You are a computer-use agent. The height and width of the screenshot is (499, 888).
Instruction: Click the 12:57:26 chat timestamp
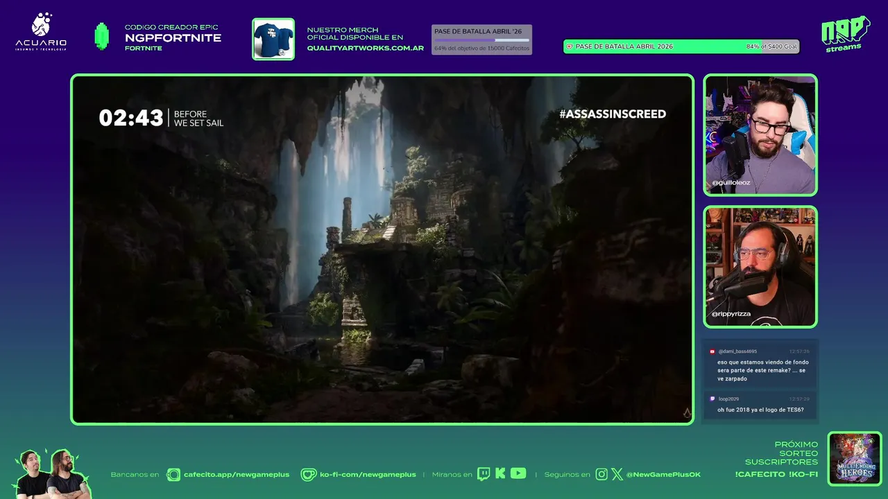[799, 351]
